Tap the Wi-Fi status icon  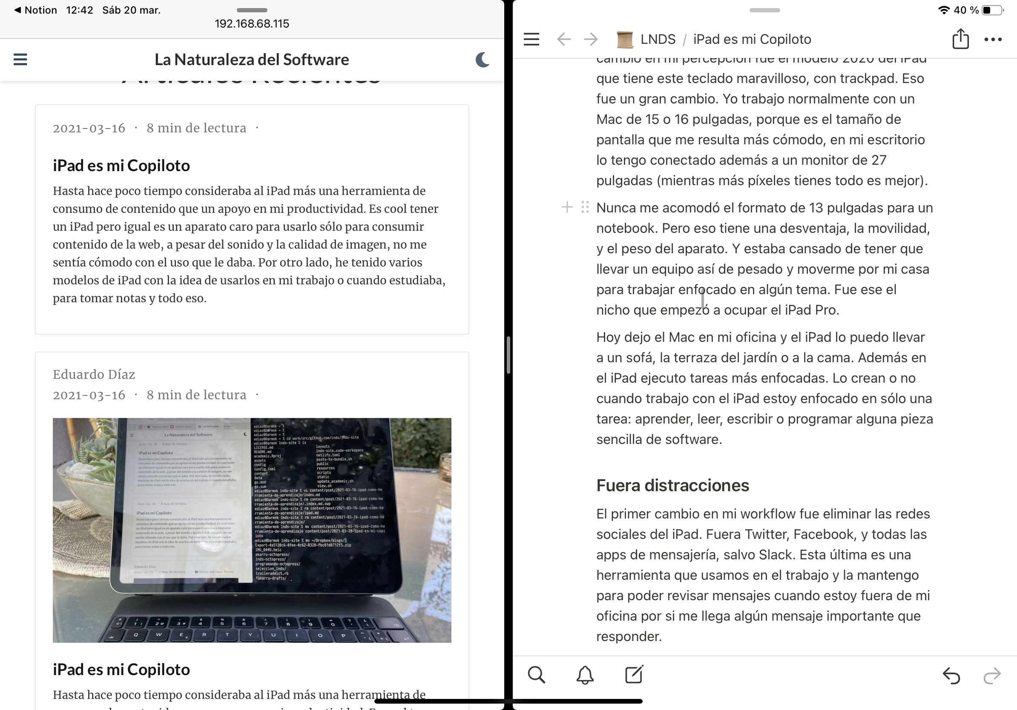[x=943, y=10]
